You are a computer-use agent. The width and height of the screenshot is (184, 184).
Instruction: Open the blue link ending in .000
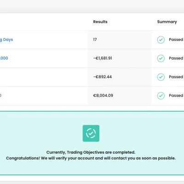click(4, 58)
